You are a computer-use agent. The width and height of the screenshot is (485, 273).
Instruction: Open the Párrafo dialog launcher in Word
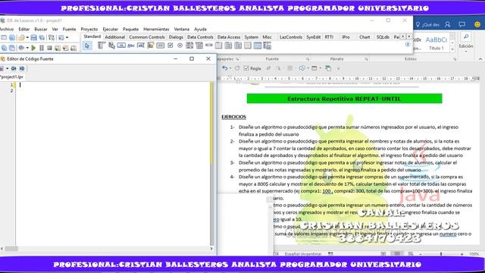366,59
